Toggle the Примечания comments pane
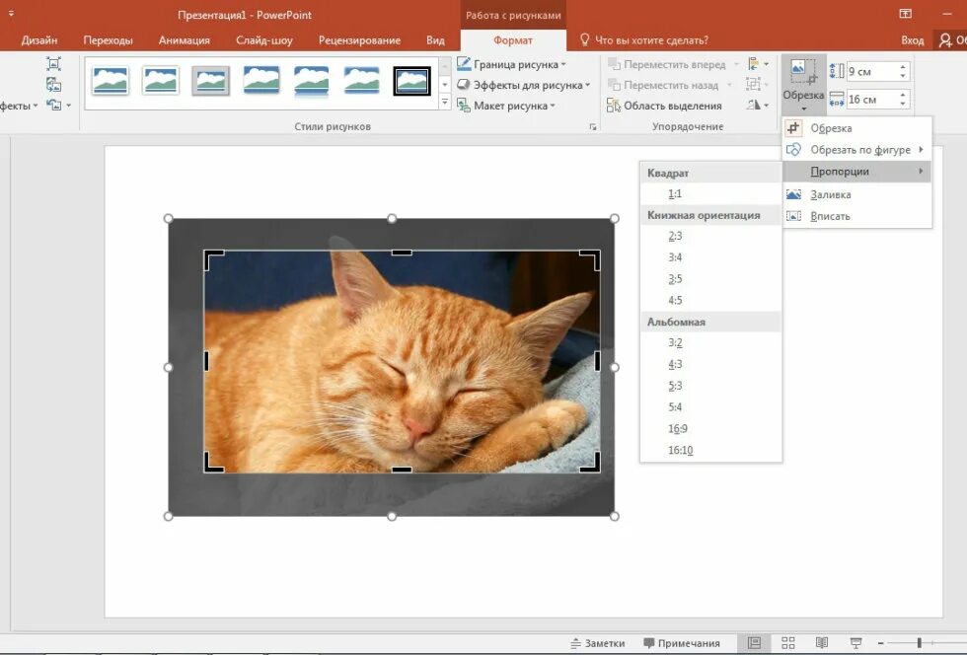The width and height of the screenshot is (967, 655). coord(682,643)
